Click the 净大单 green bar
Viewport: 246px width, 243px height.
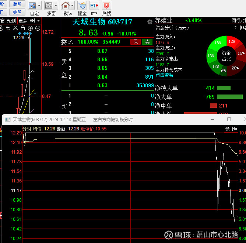pyautogui.click(x=230, y=97)
